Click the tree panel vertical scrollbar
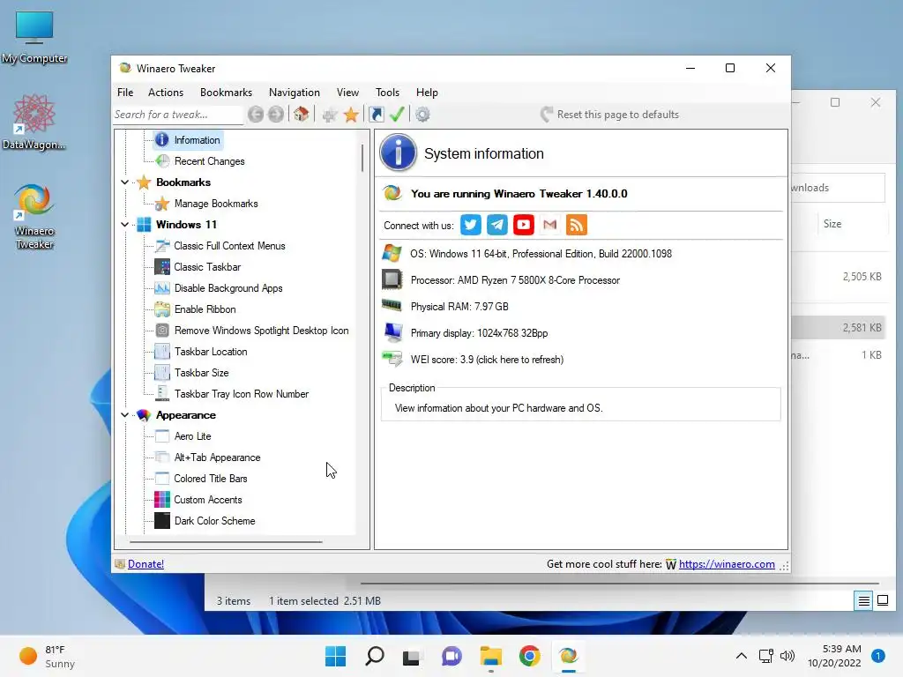The image size is (903, 677). pyautogui.click(x=362, y=158)
